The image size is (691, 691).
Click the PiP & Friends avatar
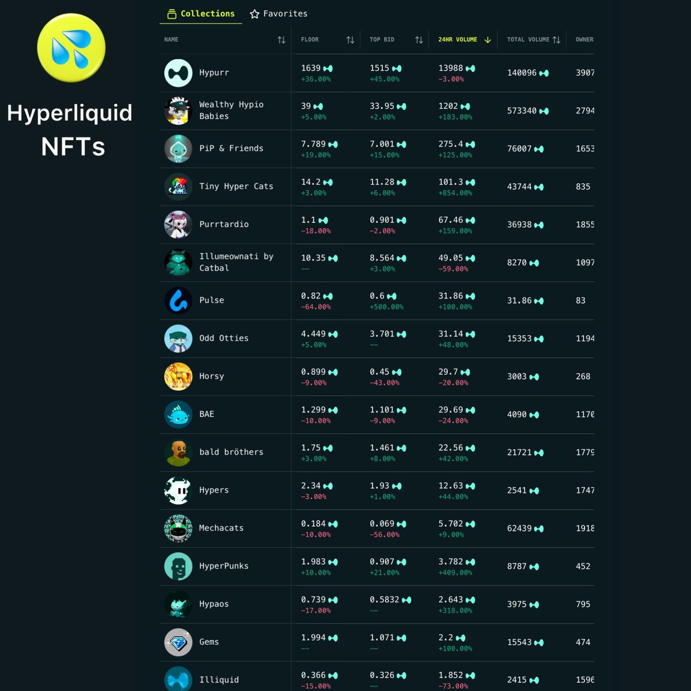(179, 149)
